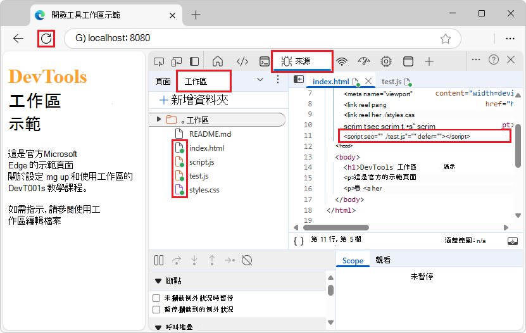Open the Application tool icon
The width and height of the screenshot is (526, 333).
[408, 61]
